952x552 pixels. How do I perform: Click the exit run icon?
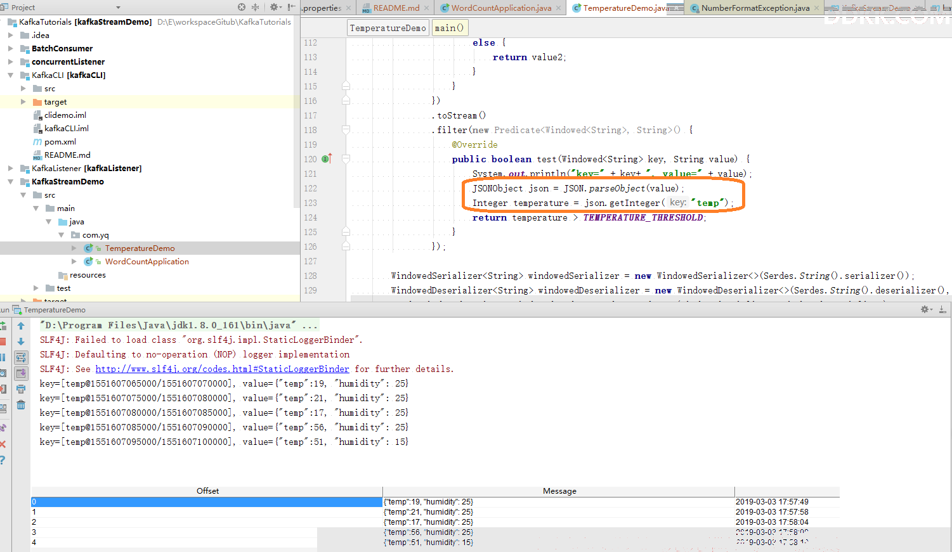coord(3,389)
